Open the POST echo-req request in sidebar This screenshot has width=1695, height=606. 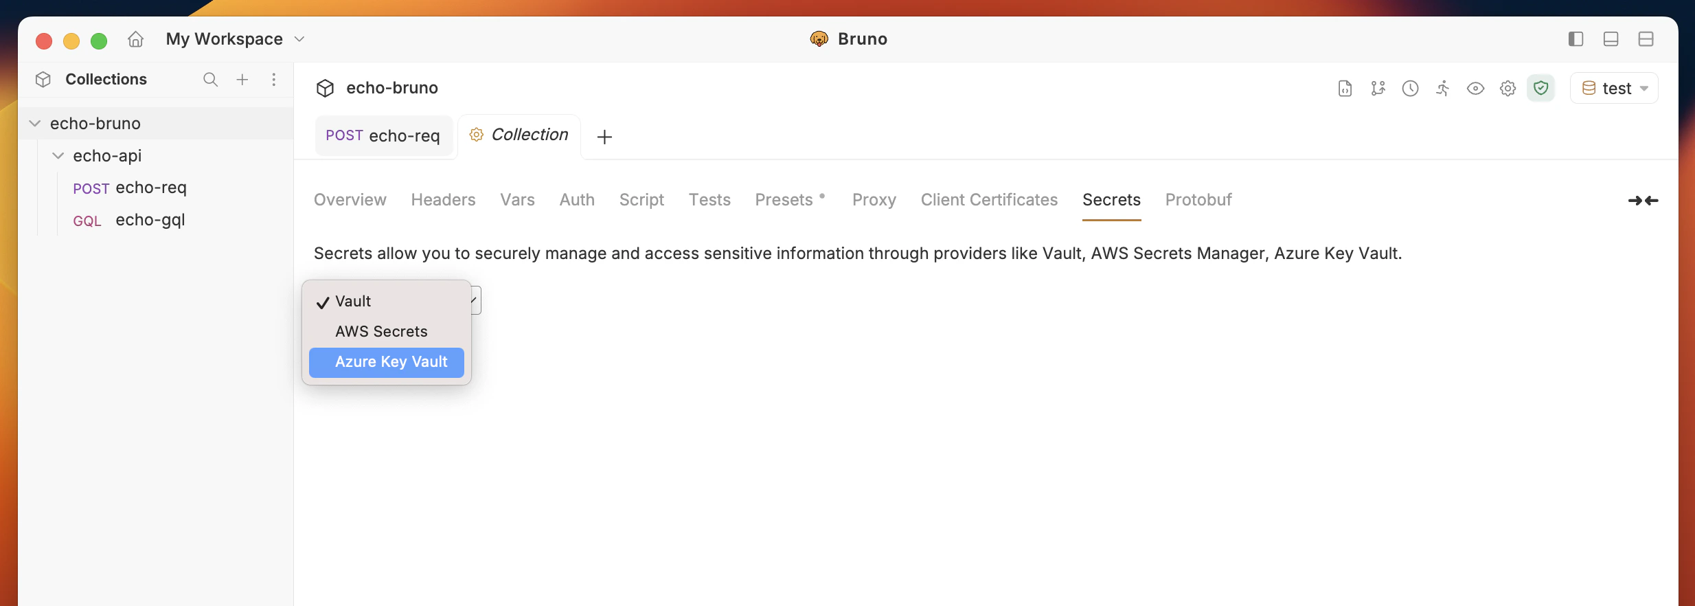point(130,188)
